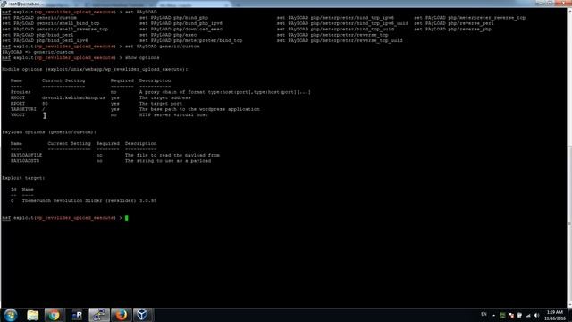Click 'HTTP server virtual host' description
Image resolution: width=572 pixels, height=322 pixels.
173,115
